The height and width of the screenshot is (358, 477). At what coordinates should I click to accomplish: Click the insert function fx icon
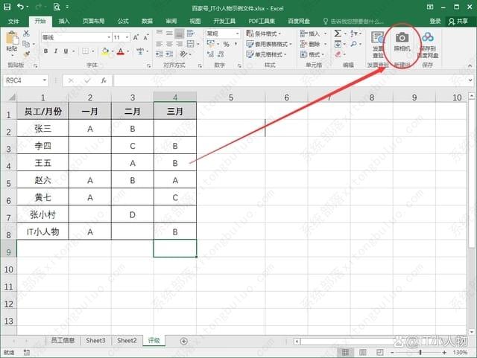(x=103, y=80)
